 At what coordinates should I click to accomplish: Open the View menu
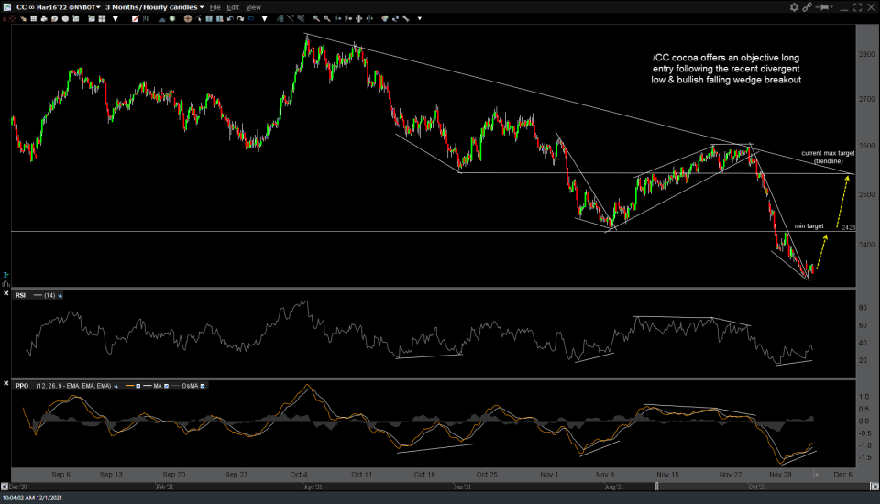point(254,6)
